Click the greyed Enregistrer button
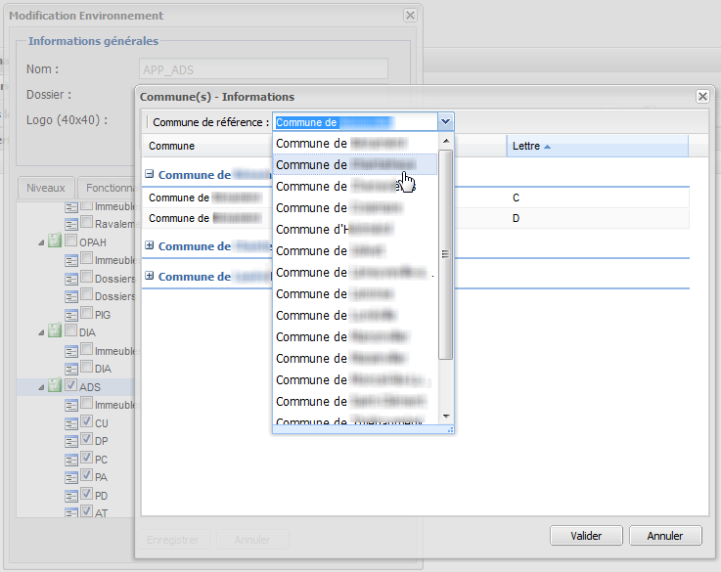Viewport: 721px width, 572px height. pyautogui.click(x=173, y=540)
